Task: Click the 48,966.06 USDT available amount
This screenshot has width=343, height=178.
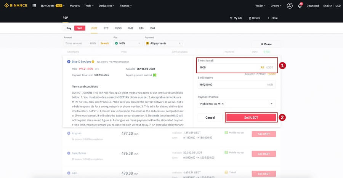Action: pos(146,69)
